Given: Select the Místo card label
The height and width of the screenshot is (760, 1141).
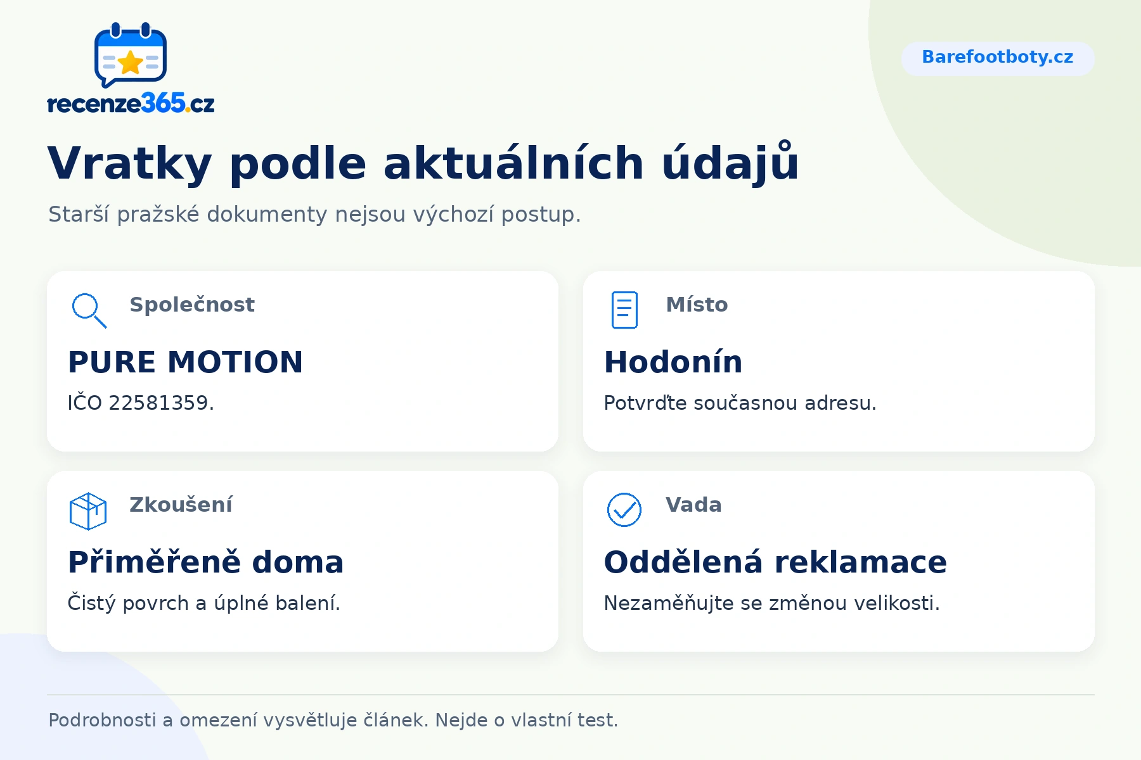Looking at the screenshot, I should point(697,305).
